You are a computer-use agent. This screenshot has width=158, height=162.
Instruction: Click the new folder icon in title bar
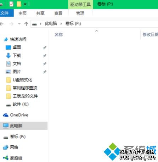click(x=19, y=4)
